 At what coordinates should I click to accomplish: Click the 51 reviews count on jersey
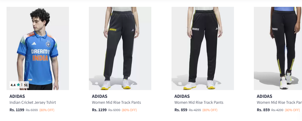click(x=26, y=85)
